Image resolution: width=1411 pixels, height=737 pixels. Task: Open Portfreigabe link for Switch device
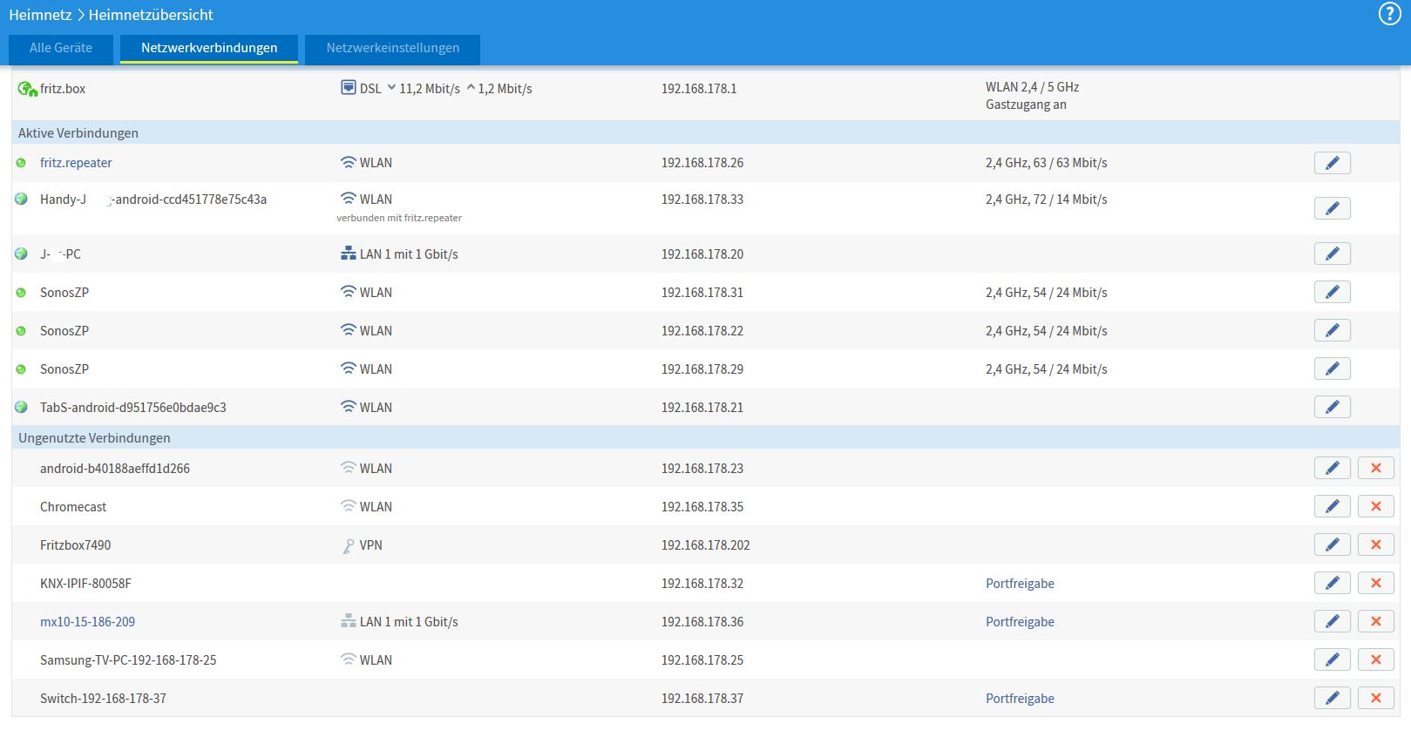[x=1020, y=699]
